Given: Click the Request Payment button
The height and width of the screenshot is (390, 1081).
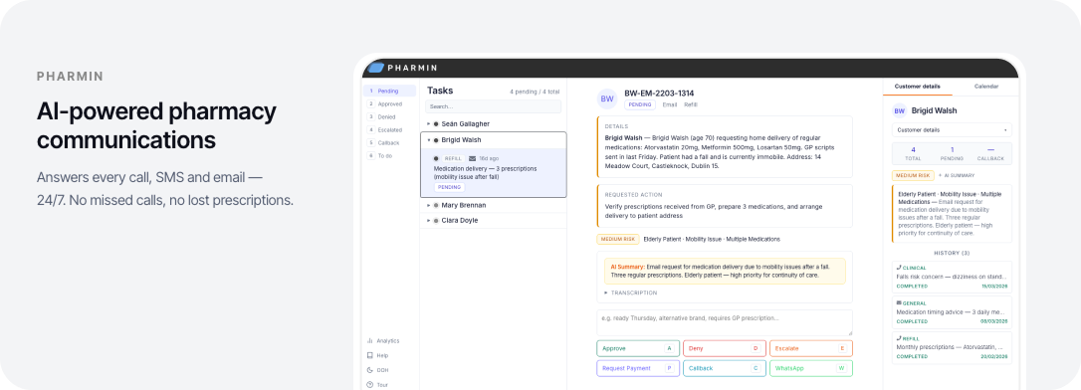Looking at the screenshot, I should (638, 369).
